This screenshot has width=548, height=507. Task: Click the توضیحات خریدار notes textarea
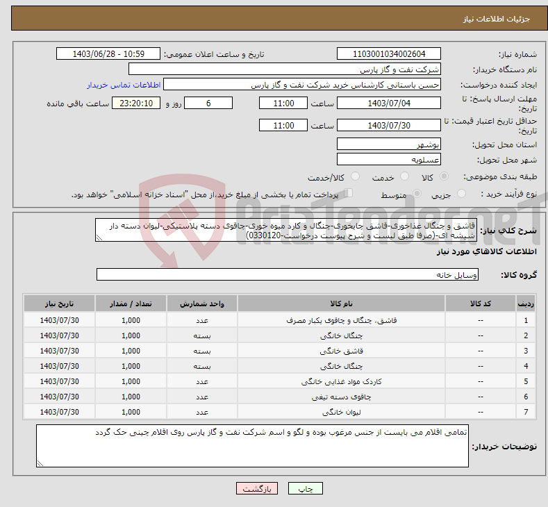click(252, 446)
